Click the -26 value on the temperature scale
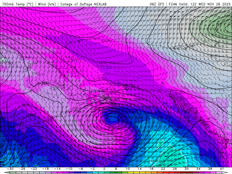Viewport: 232px width, 174px height. tap(22, 169)
